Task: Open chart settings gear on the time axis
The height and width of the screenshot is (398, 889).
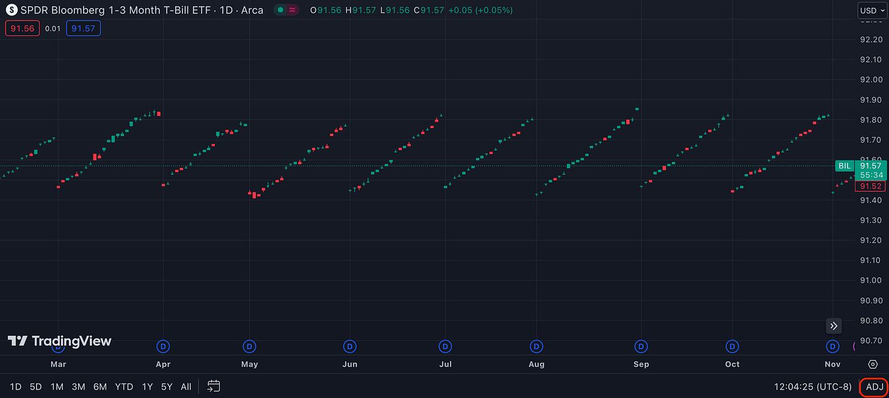Action: point(872,364)
